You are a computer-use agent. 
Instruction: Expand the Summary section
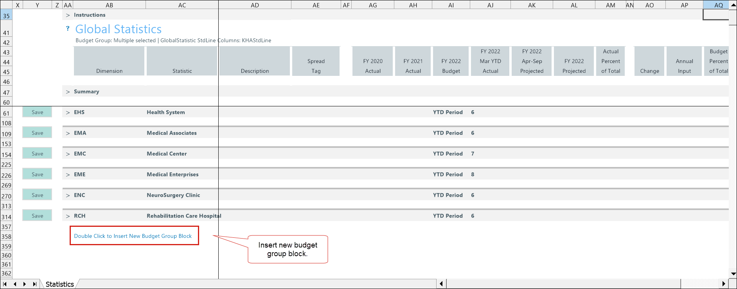(x=68, y=92)
